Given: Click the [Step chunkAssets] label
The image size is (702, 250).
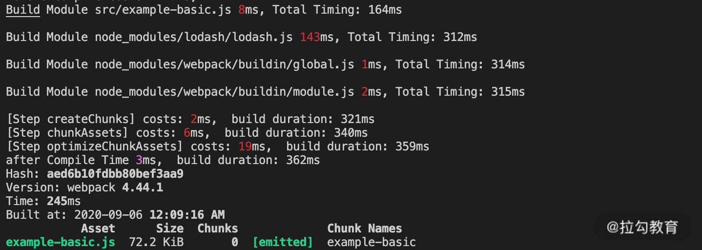Looking at the screenshot, I should point(67,133).
